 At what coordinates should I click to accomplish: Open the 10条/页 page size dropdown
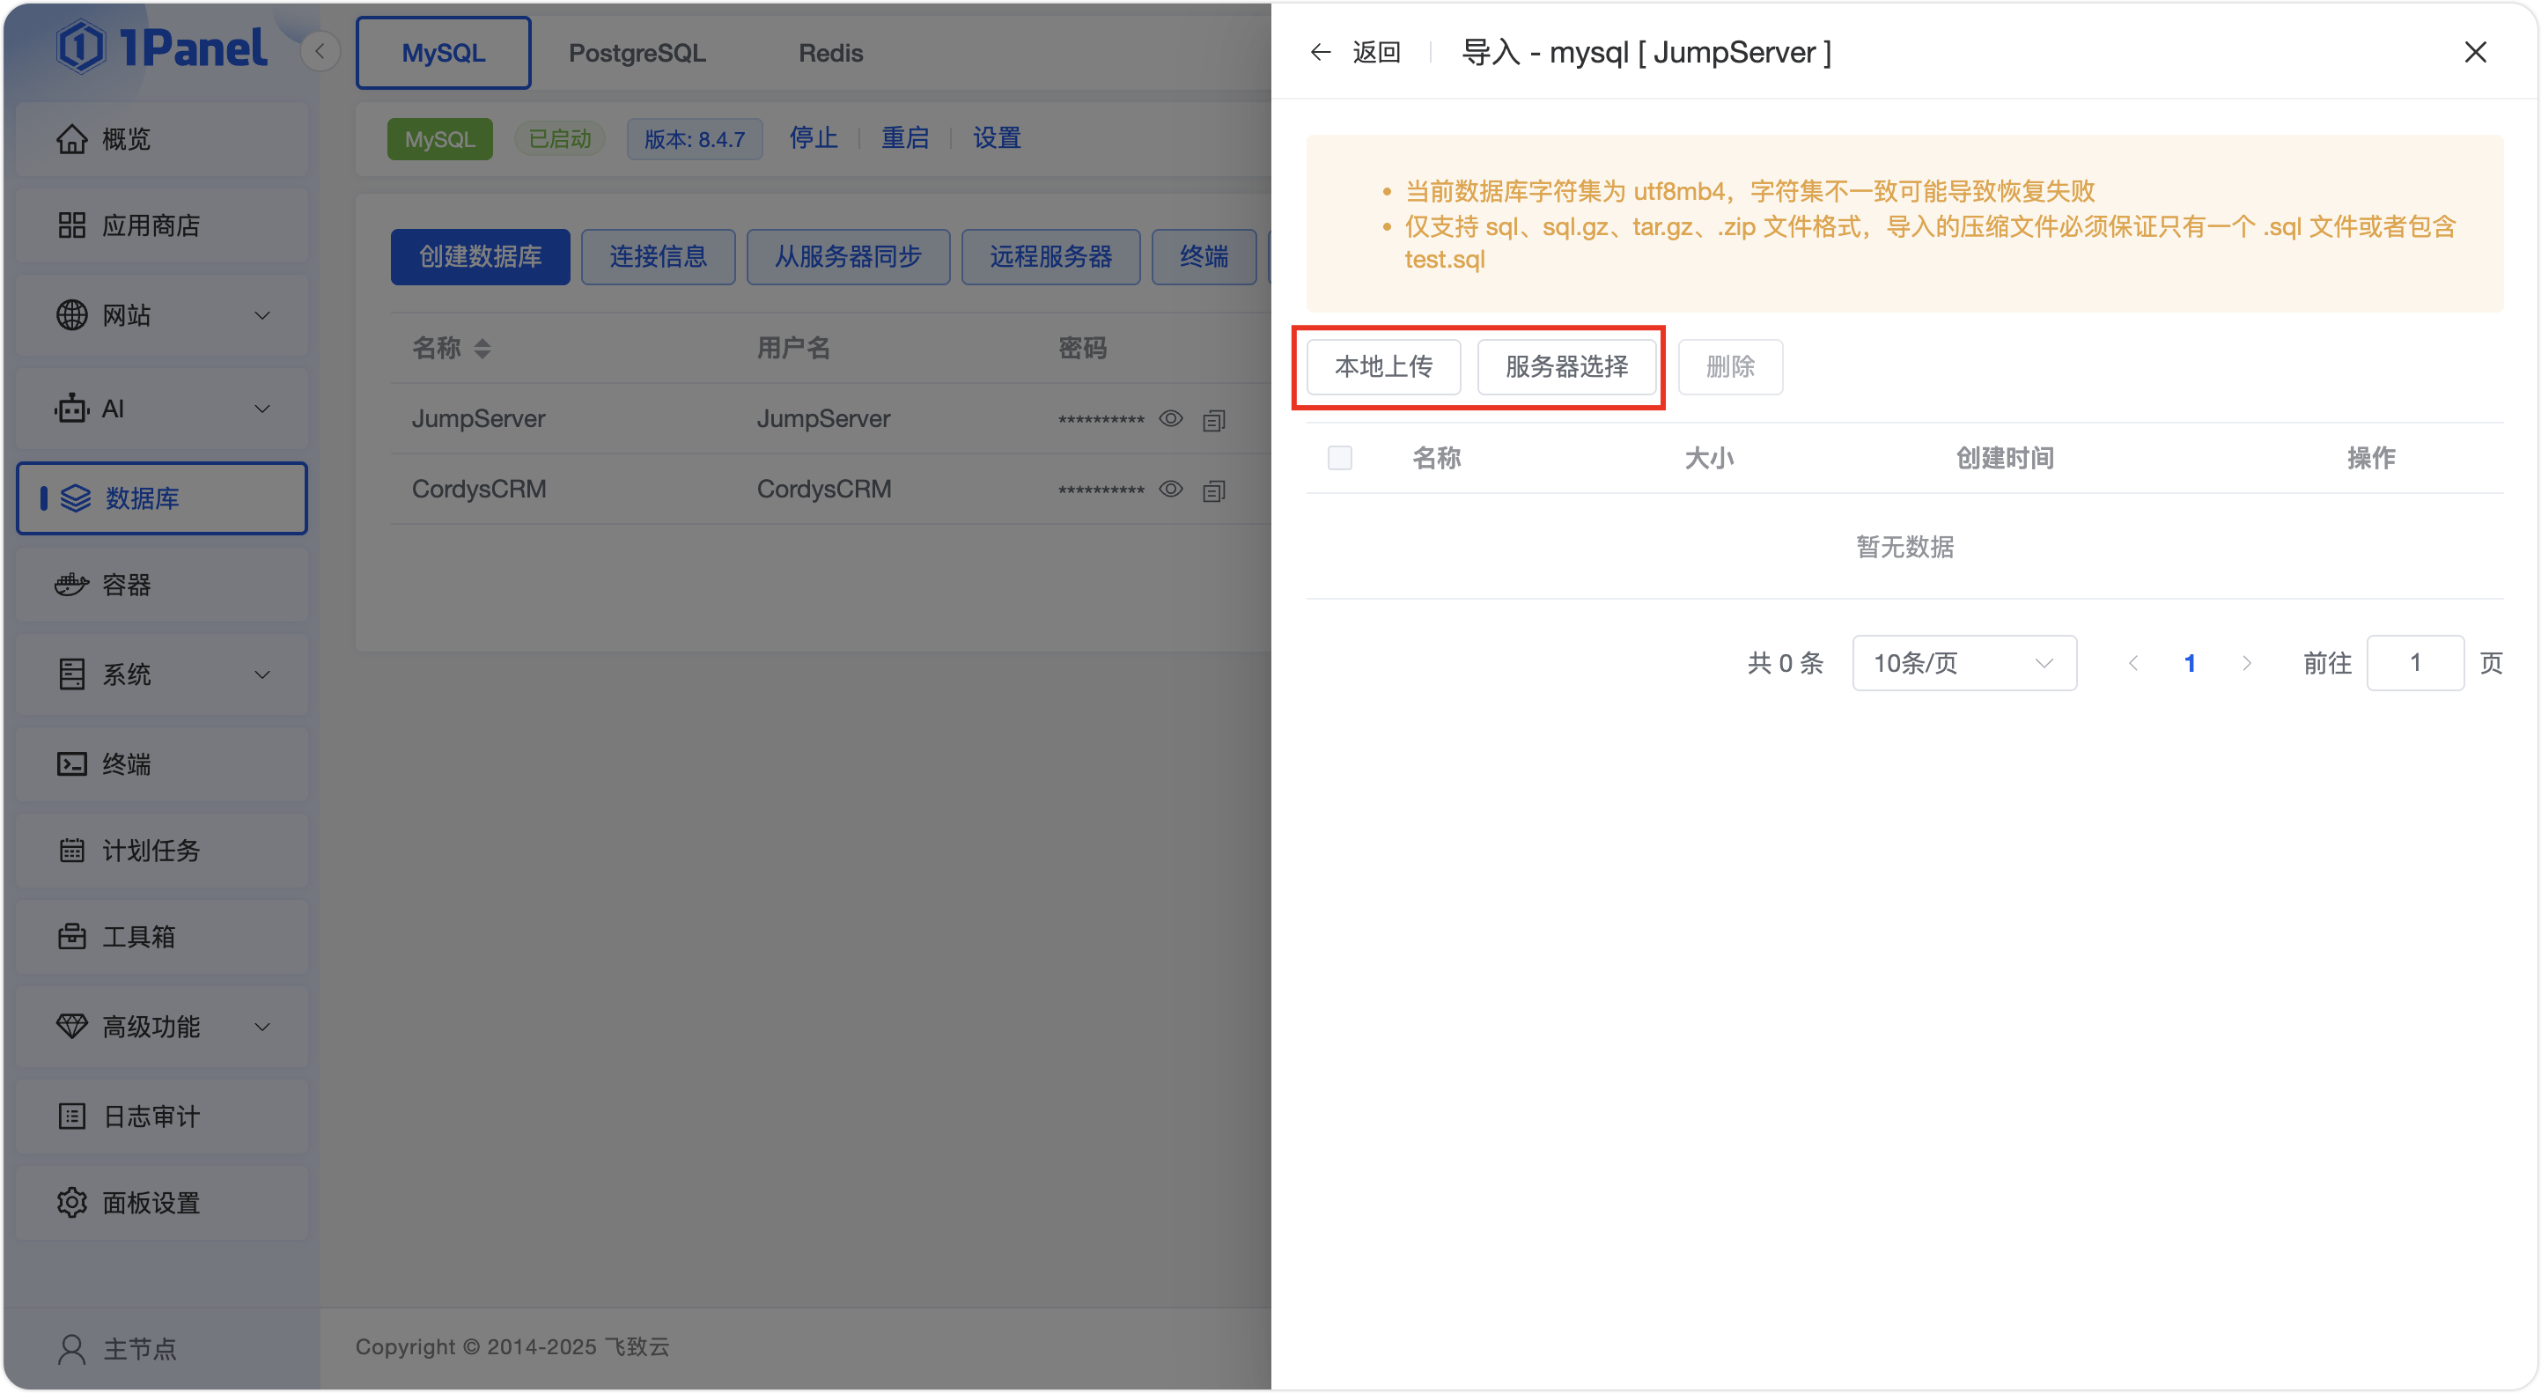(x=1963, y=663)
